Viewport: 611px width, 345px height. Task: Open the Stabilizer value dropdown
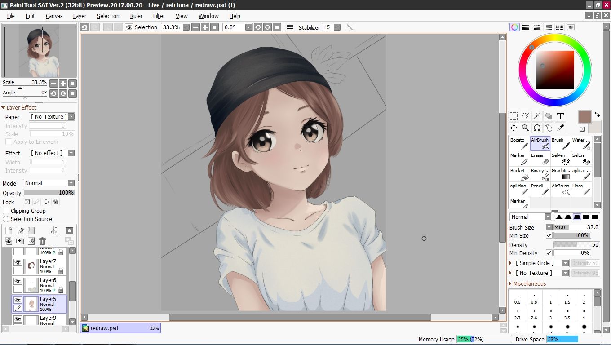click(337, 27)
